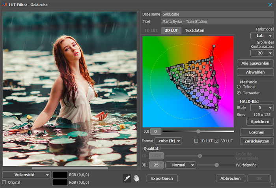Click the resize grip in the window corner
This screenshot has height=188, width=276.
coord(273,185)
